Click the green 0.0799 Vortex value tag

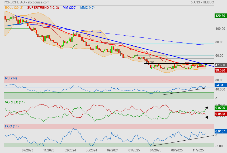pyautogui.click(x=220, y=108)
